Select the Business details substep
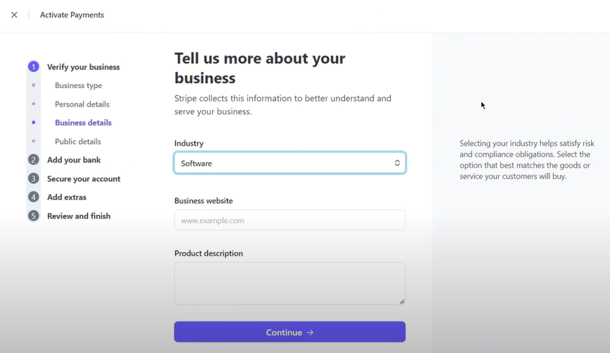The image size is (610, 353). click(83, 123)
